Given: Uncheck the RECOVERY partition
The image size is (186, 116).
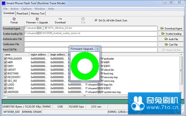Looking at the screenshot, I should [x=5, y=77].
